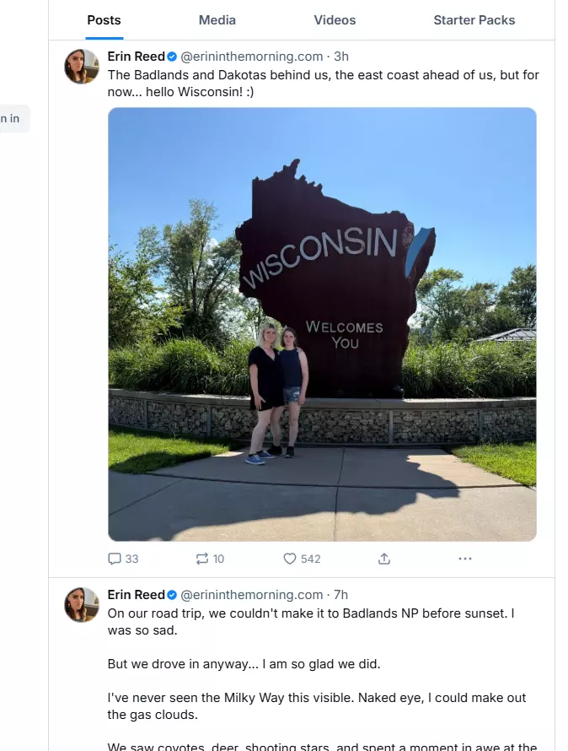This screenshot has width=568, height=751.
Task: Open the more options menu on Wisconsin post
Action: coord(465,559)
